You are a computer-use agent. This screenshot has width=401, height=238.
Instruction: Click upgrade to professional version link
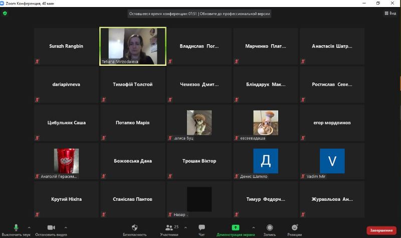click(x=236, y=14)
